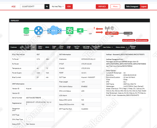Image resolution: width=157 pixels, height=128 pixels.
Task: Open the Metro Akses tab
Action: (40, 47)
